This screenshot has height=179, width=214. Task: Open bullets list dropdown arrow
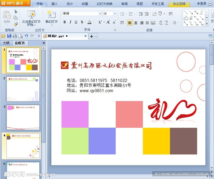[126, 14]
